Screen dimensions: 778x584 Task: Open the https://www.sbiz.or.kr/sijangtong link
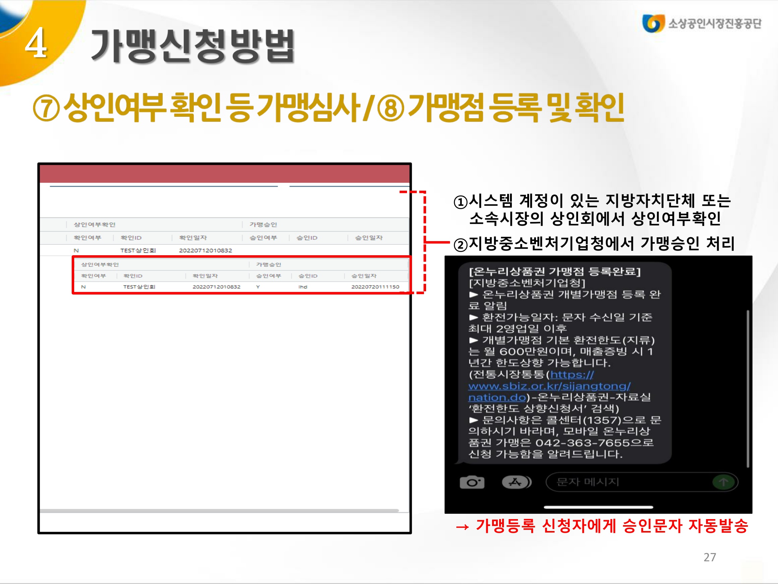[549, 380]
